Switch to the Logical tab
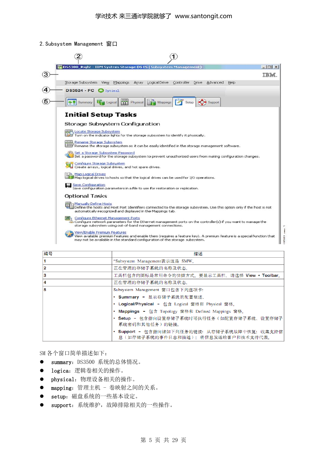This screenshot has width=328, height=464. coord(106,102)
